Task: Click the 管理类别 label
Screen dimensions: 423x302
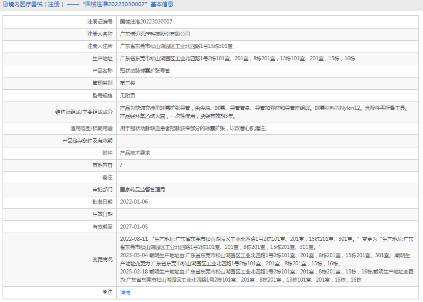Action: [102, 83]
